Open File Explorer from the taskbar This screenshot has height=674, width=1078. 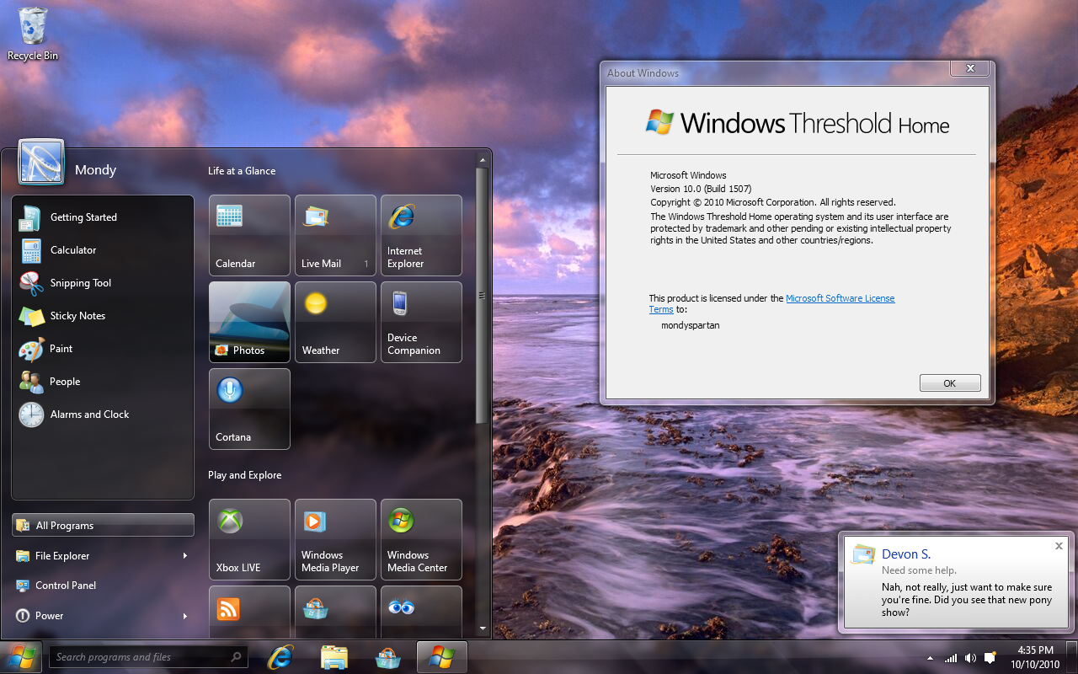coord(334,657)
